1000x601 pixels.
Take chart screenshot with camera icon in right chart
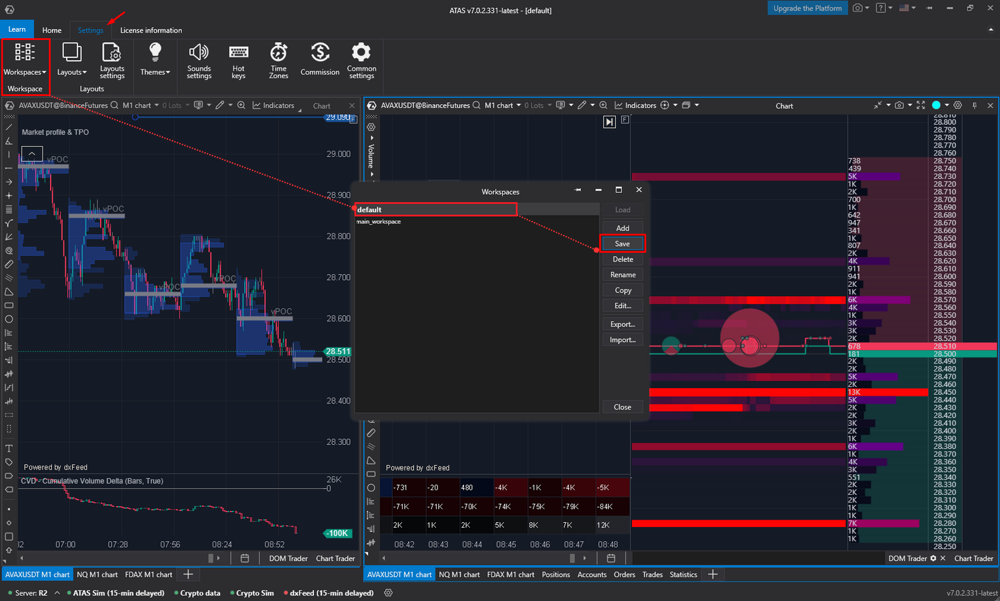coord(899,105)
